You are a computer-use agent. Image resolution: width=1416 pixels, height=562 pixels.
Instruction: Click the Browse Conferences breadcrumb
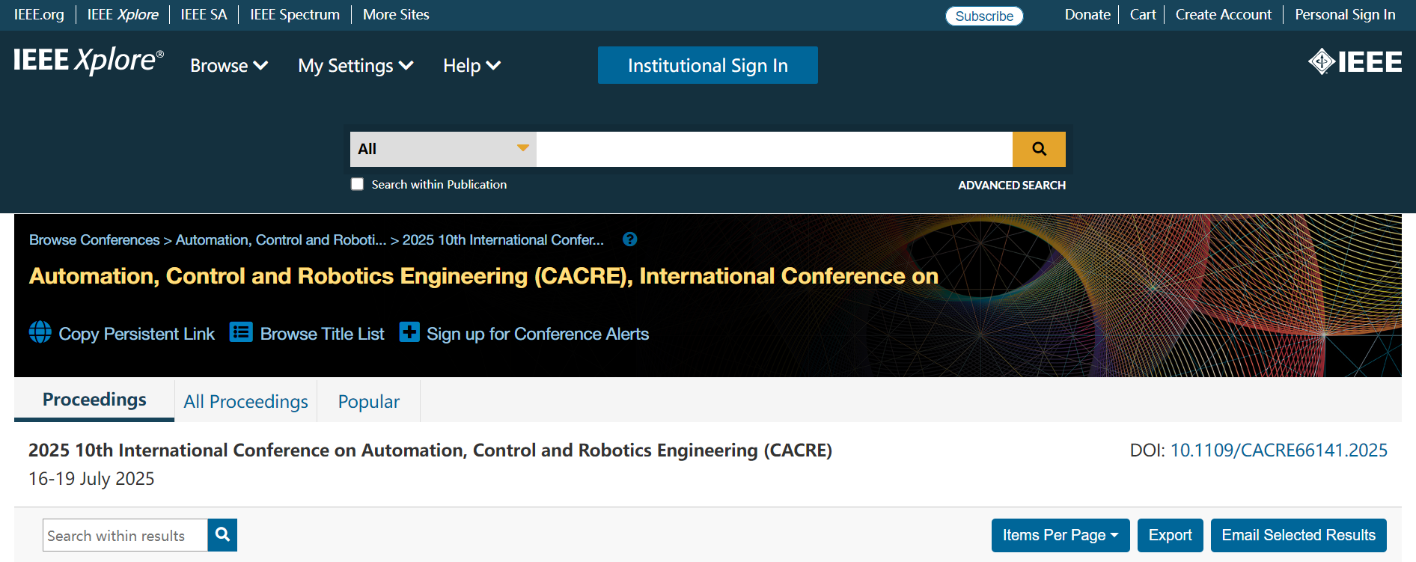[x=94, y=239]
